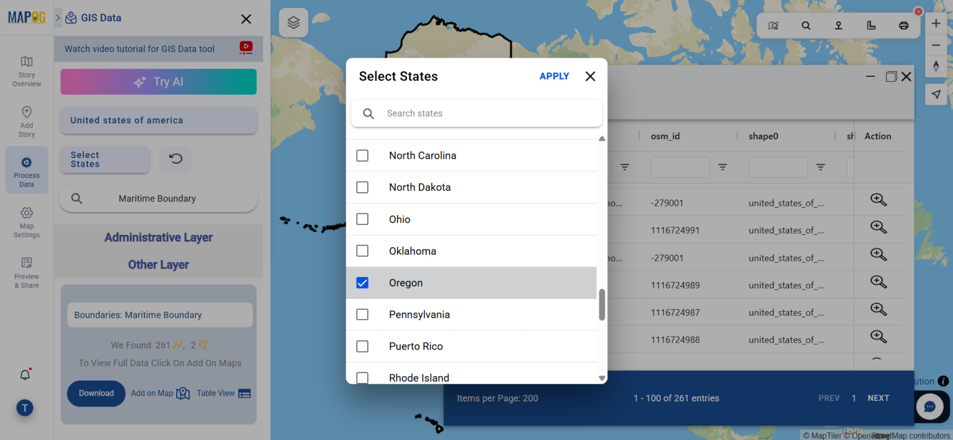Expand the Other Layer section
Image resolution: width=953 pixels, height=440 pixels.
click(158, 265)
